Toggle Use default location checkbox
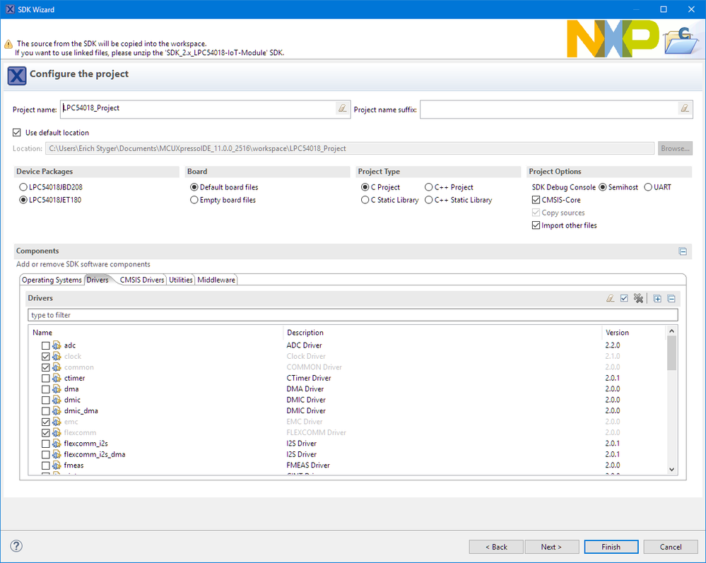The image size is (706, 563). pos(17,132)
